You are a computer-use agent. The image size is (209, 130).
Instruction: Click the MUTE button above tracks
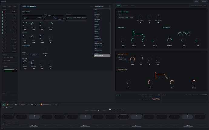click(5, 7)
